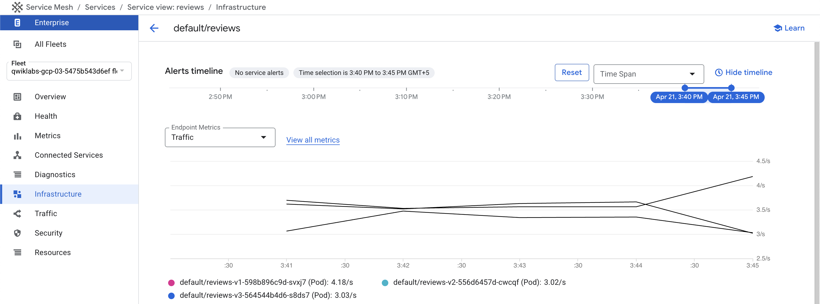
Task: Expand the Fleet selector dropdown
Action: pyautogui.click(x=69, y=71)
